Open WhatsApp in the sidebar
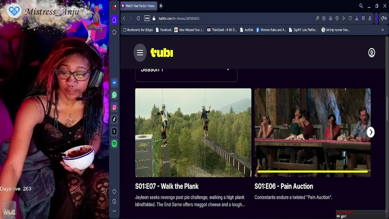The width and height of the screenshot is (389, 219). 114,95
